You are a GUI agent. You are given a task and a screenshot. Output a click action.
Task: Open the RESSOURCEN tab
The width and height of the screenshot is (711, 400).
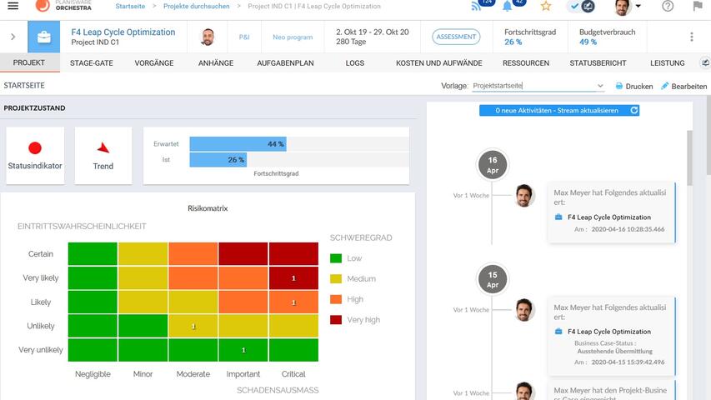(x=525, y=62)
